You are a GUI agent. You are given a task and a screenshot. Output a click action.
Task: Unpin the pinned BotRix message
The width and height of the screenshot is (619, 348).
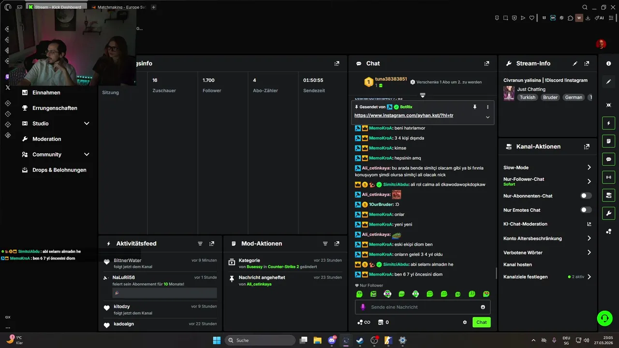click(474, 107)
